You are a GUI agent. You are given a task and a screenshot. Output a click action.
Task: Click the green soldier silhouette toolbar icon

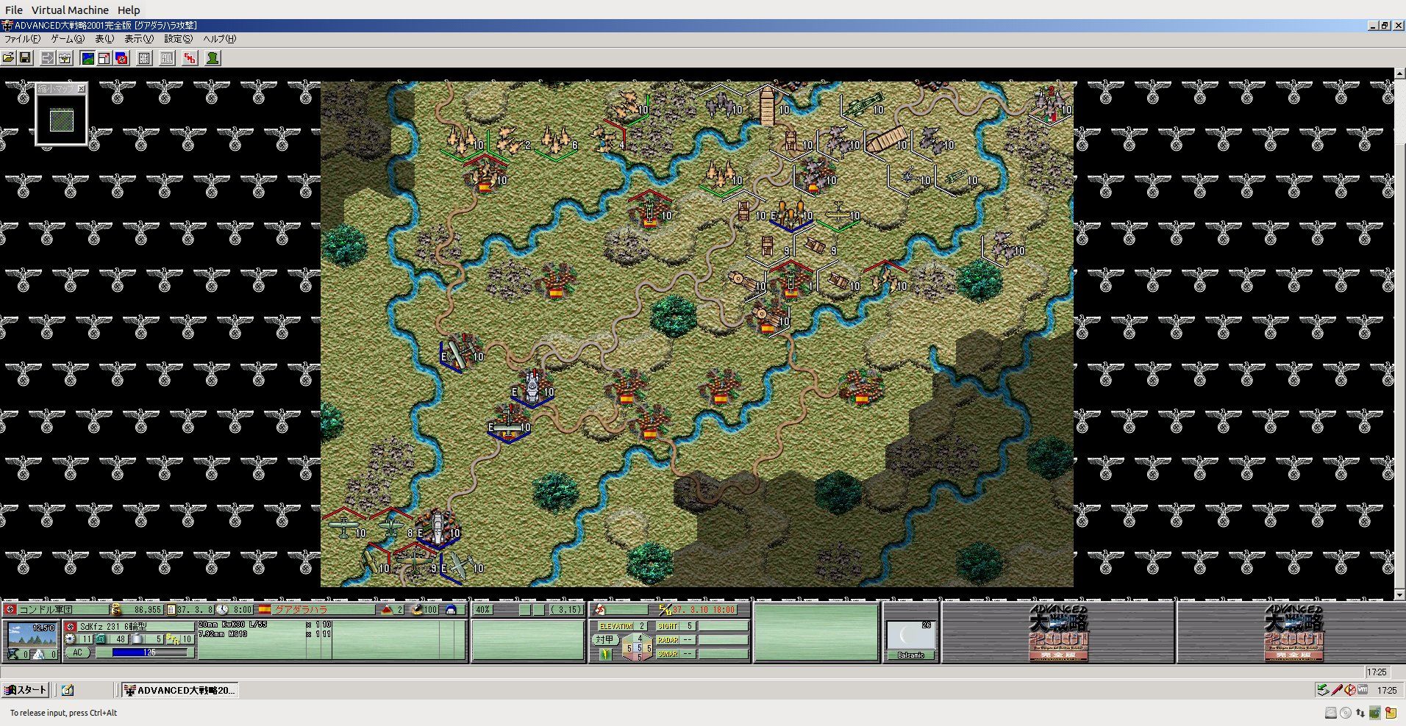pyautogui.click(x=213, y=58)
